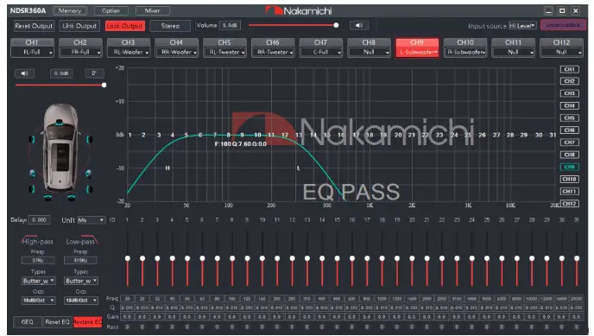
Task: Click the GEQ mode button
Action: coord(27,321)
